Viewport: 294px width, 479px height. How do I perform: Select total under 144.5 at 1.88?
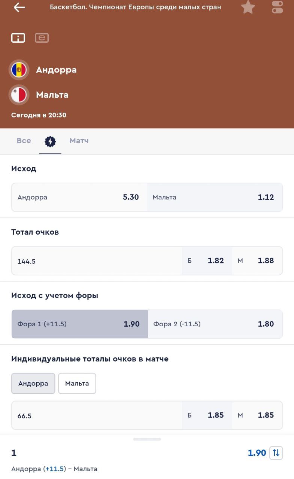(x=257, y=261)
